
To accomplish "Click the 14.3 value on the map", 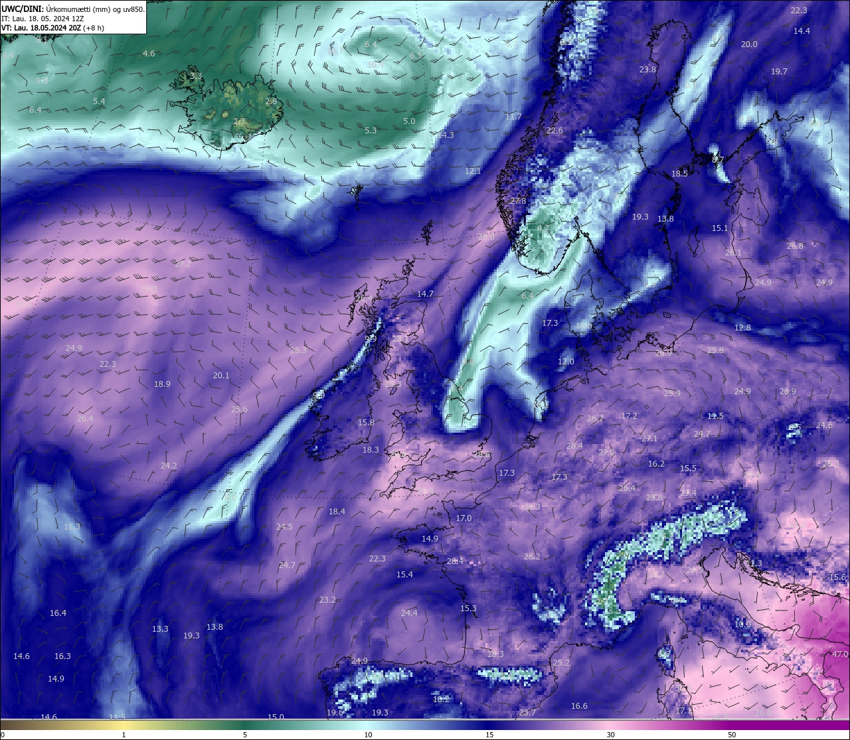I will tap(446, 135).
